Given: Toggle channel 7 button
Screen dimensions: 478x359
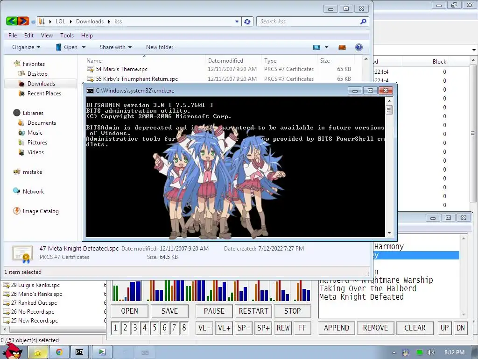Looking at the screenshot, I should [x=174, y=328].
